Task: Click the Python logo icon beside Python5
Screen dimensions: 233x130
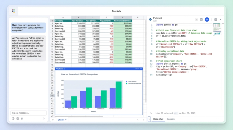Action: click(x=150, y=19)
